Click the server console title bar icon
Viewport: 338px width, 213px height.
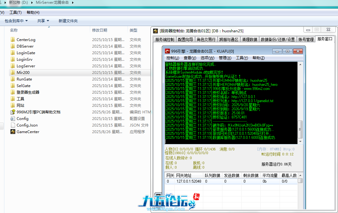pos(155,31)
